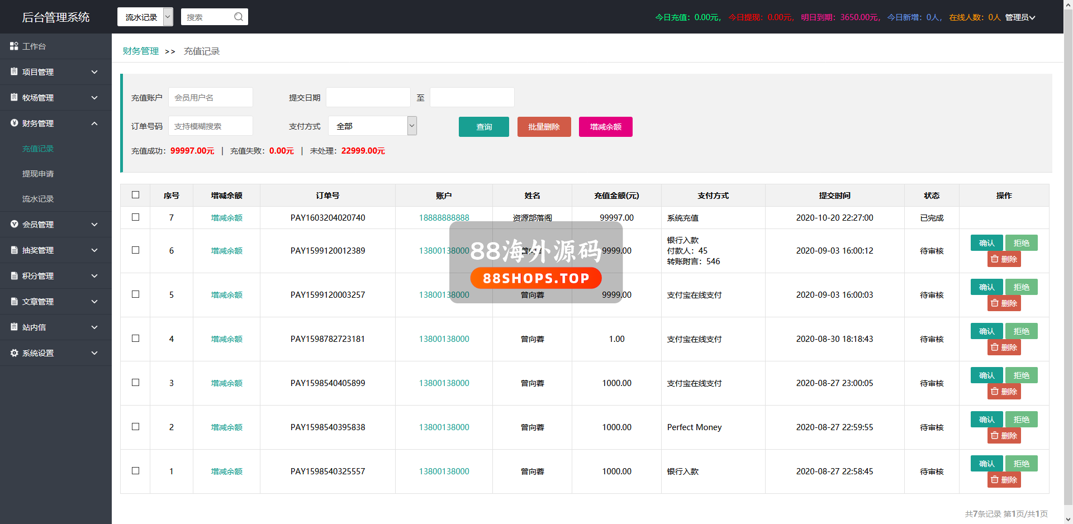Click the 工作台 dashboard icon
Screen dimensions: 1073x524
point(14,46)
